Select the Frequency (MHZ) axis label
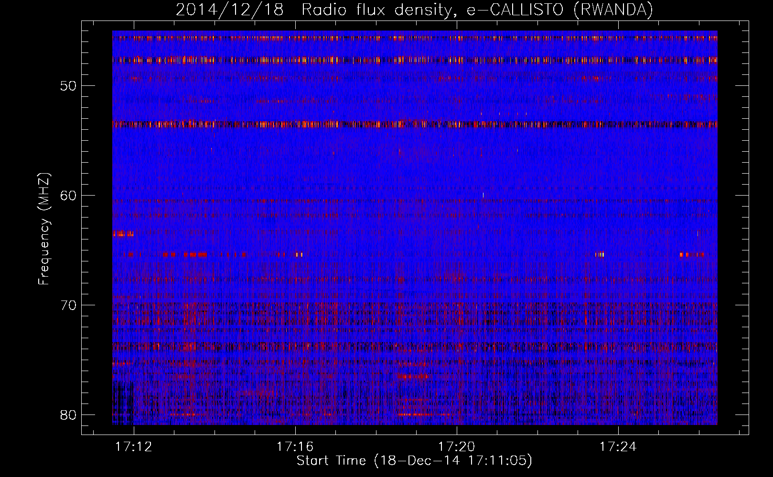Image resolution: width=773 pixels, height=477 pixels. [x=44, y=228]
